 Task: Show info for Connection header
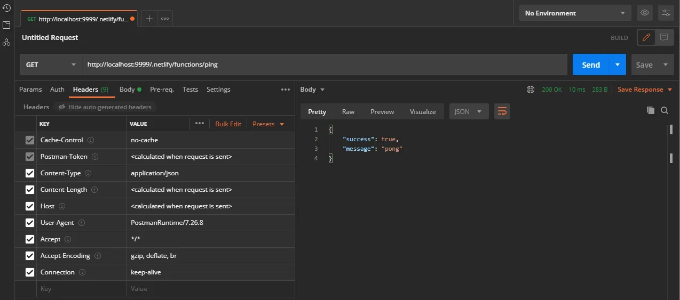(x=82, y=272)
